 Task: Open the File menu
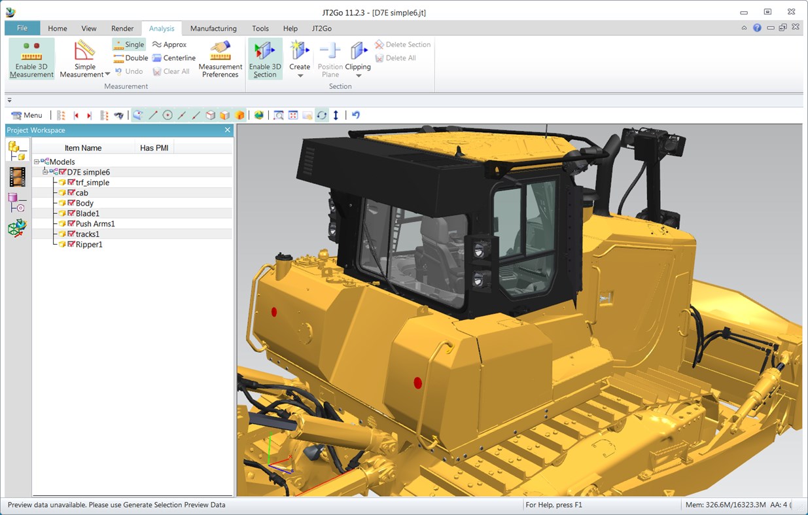[x=22, y=28]
